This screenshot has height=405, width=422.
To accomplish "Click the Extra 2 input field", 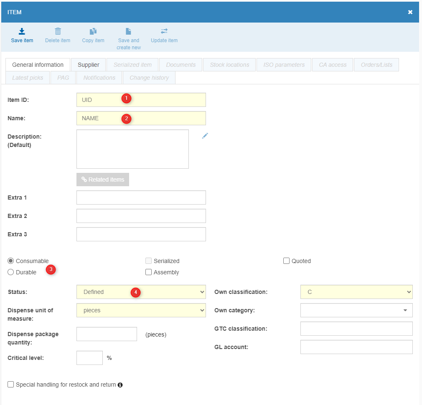I will tap(141, 216).
